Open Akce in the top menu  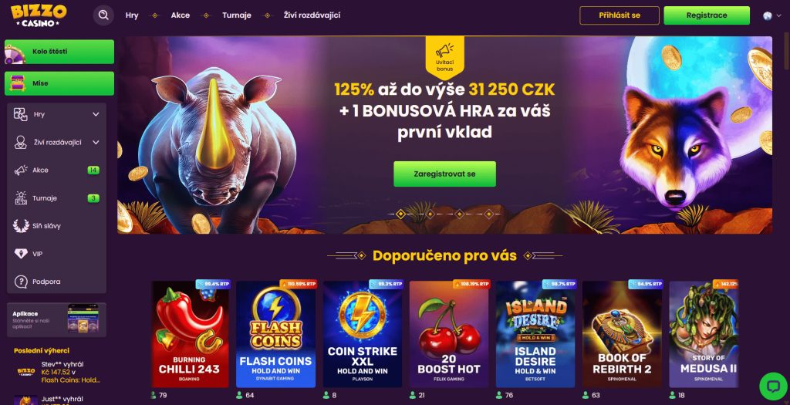181,15
